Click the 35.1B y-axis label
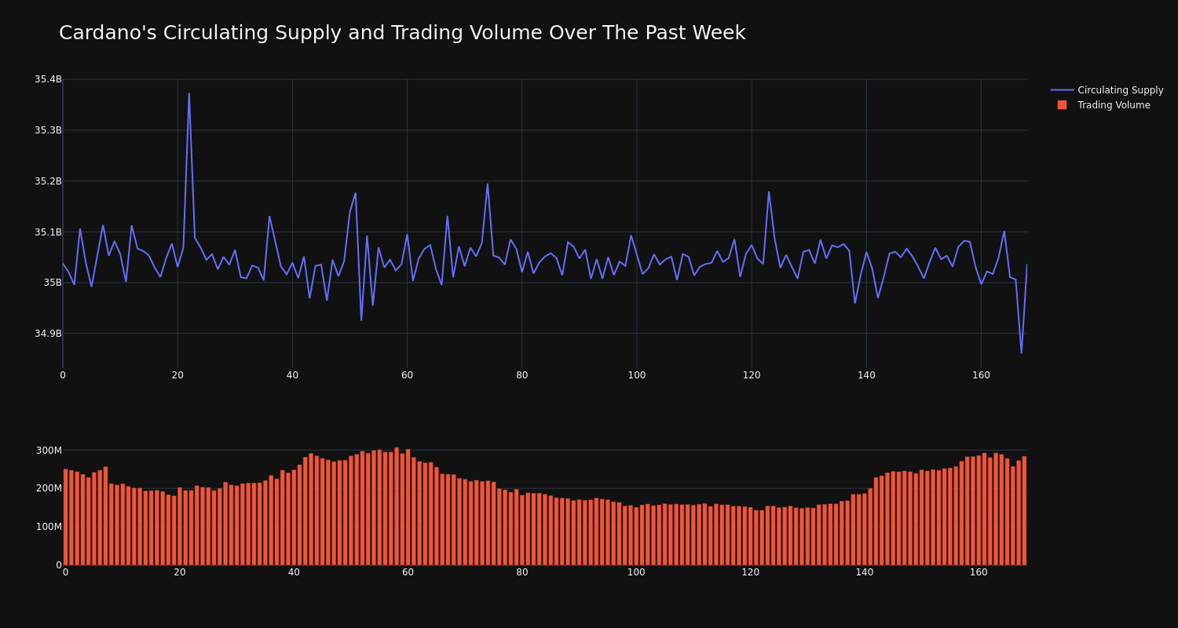Screen dimensions: 1178x628 48,232
